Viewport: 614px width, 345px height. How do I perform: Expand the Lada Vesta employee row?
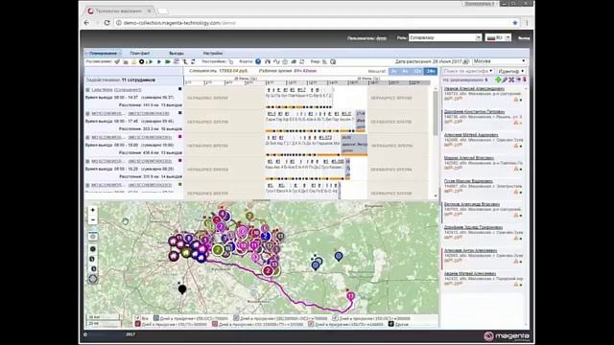87,90
